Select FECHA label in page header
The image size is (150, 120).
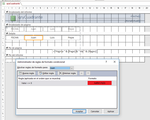[15, 29]
